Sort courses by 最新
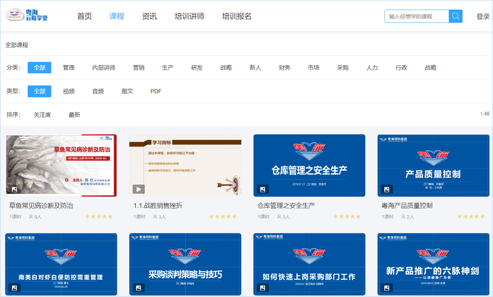 (74, 115)
